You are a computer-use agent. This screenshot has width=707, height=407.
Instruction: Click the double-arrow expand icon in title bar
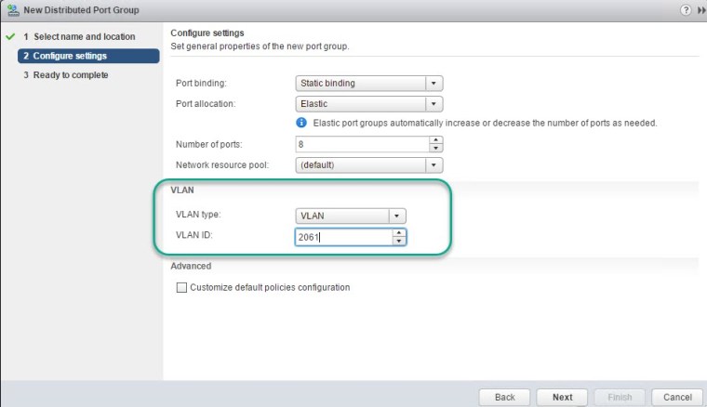coord(702,10)
